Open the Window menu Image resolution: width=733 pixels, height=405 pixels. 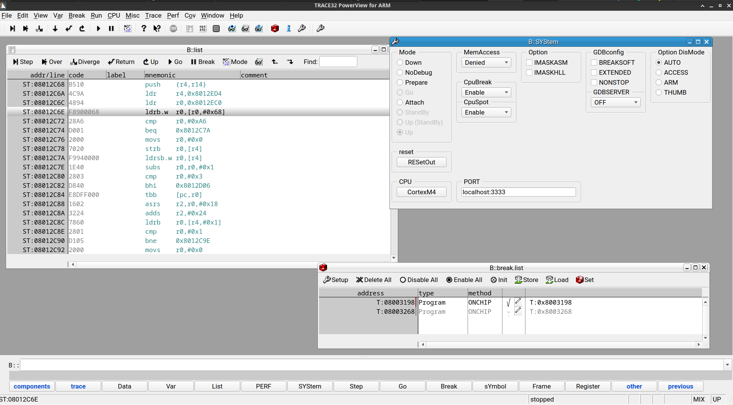coord(213,15)
